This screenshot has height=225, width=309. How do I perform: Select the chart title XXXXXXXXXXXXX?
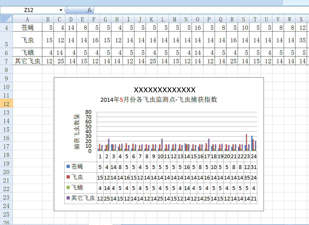tap(165, 90)
